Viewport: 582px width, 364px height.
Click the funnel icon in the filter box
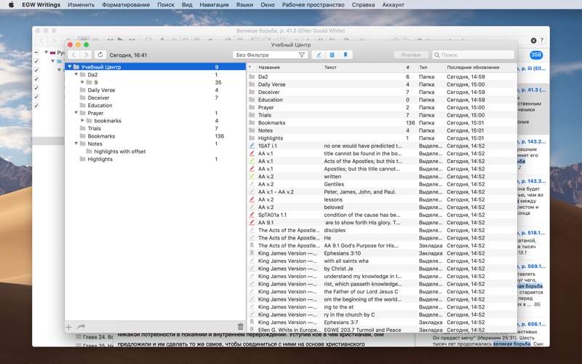[302, 55]
